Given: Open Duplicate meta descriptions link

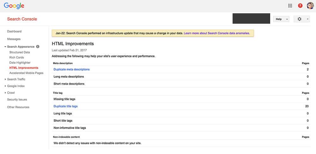Looking at the screenshot, I should [71, 69].
